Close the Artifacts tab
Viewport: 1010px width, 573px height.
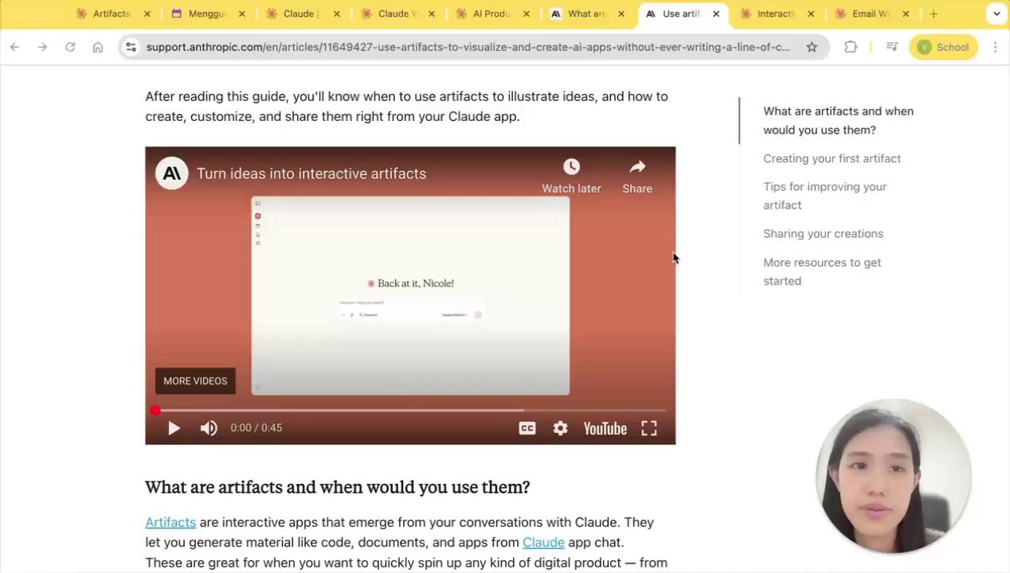(x=147, y=14)
